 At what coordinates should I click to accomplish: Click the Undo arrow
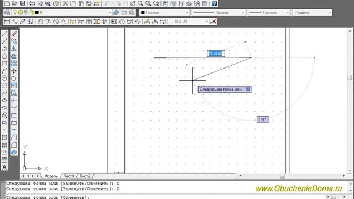[x=107, y=3]
